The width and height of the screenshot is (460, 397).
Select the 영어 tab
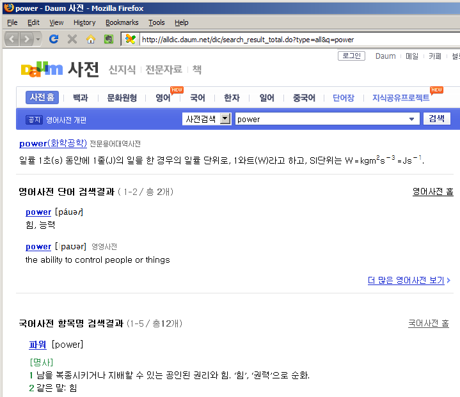click(x=163, y=98)
